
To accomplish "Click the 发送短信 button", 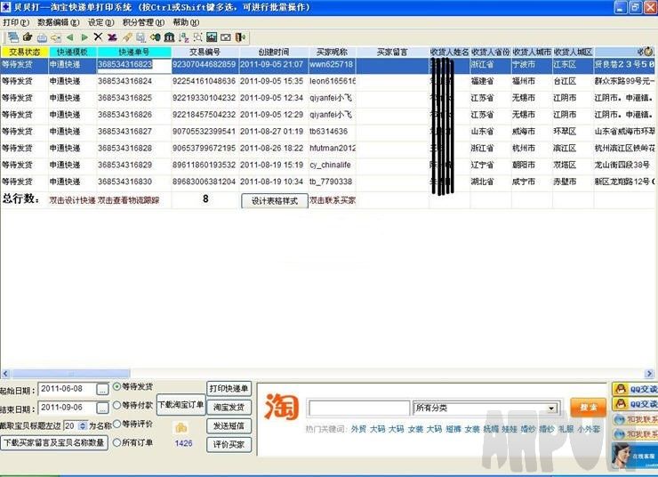I will 229,425.
